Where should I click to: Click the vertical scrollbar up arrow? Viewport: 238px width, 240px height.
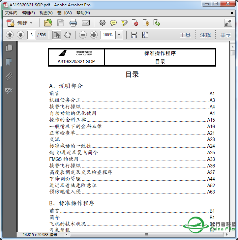(x=233, y=47)
